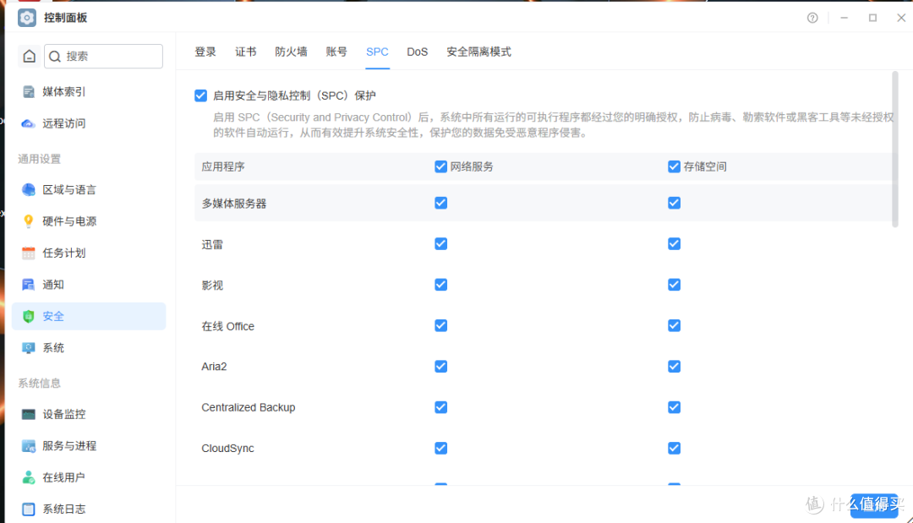Toggle the storage space header checkbox
The width and height of the screenshot is (913, 523).
675,167
